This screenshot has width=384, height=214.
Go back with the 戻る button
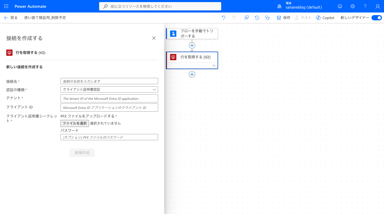pyautogui.click(x=11, y=18)
